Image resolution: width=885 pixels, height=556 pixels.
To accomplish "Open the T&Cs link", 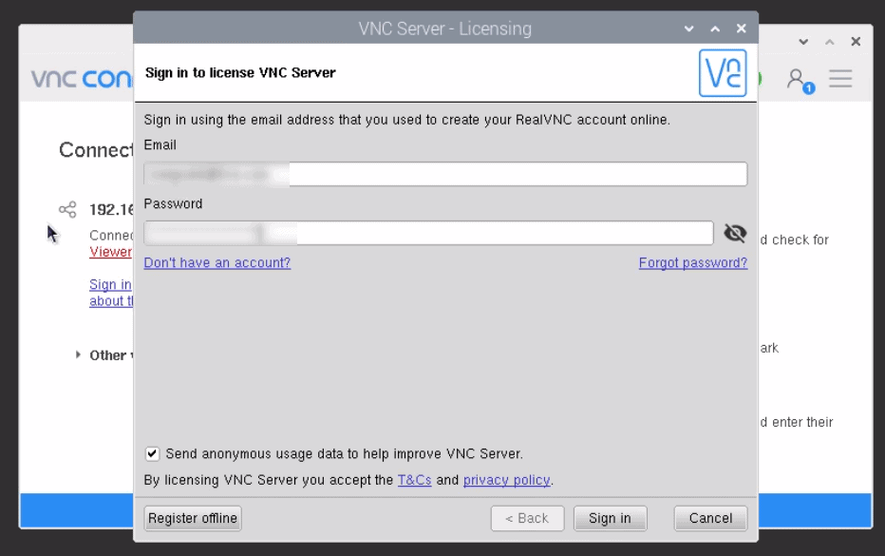I will pyautogui.click(x=414, y=480).
